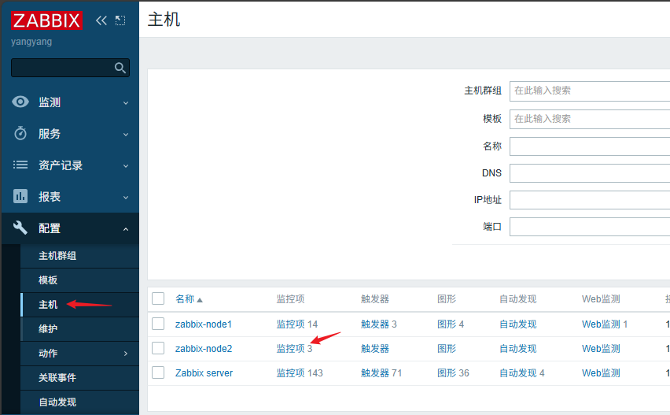Viewport: 670px width, 415px height.
Task: Open Web监测 for Zabbix server
Action: tap(601, 373)
